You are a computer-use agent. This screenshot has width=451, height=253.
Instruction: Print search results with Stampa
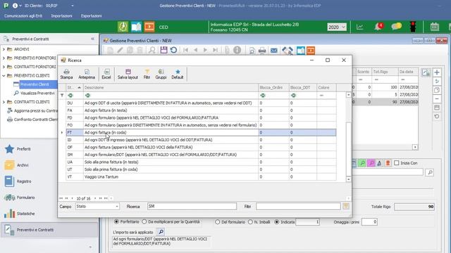[x=66, y=74]
